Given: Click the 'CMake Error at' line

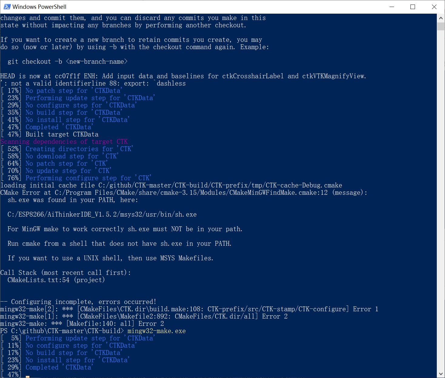Looking at the screenshot, I should pos(184,193).
